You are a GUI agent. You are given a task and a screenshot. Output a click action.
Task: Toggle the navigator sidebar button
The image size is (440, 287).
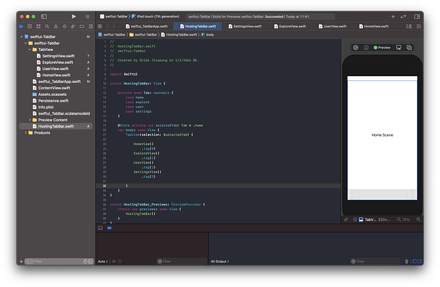pos(44,16)
